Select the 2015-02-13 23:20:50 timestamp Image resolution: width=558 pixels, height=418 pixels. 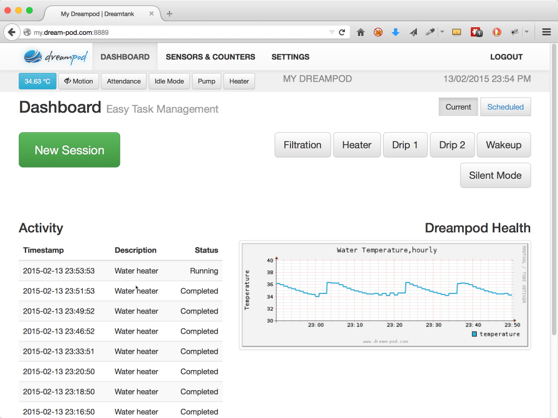click(59, 372)
